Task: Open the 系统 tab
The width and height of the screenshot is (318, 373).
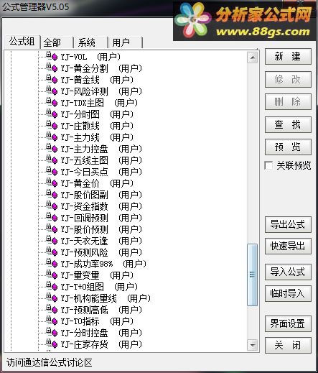Action: pos(90,43)
